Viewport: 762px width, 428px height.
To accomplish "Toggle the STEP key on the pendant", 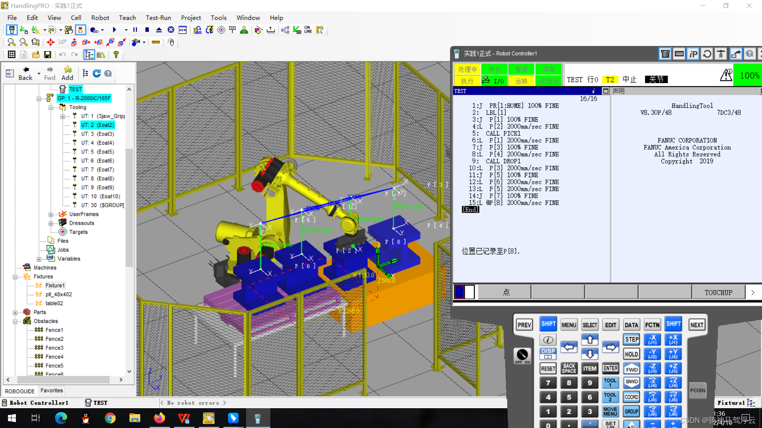I will [631, 339].
